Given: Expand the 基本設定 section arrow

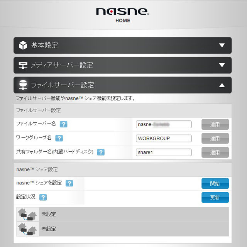Looking at the screenshot, I should point(222,46).
